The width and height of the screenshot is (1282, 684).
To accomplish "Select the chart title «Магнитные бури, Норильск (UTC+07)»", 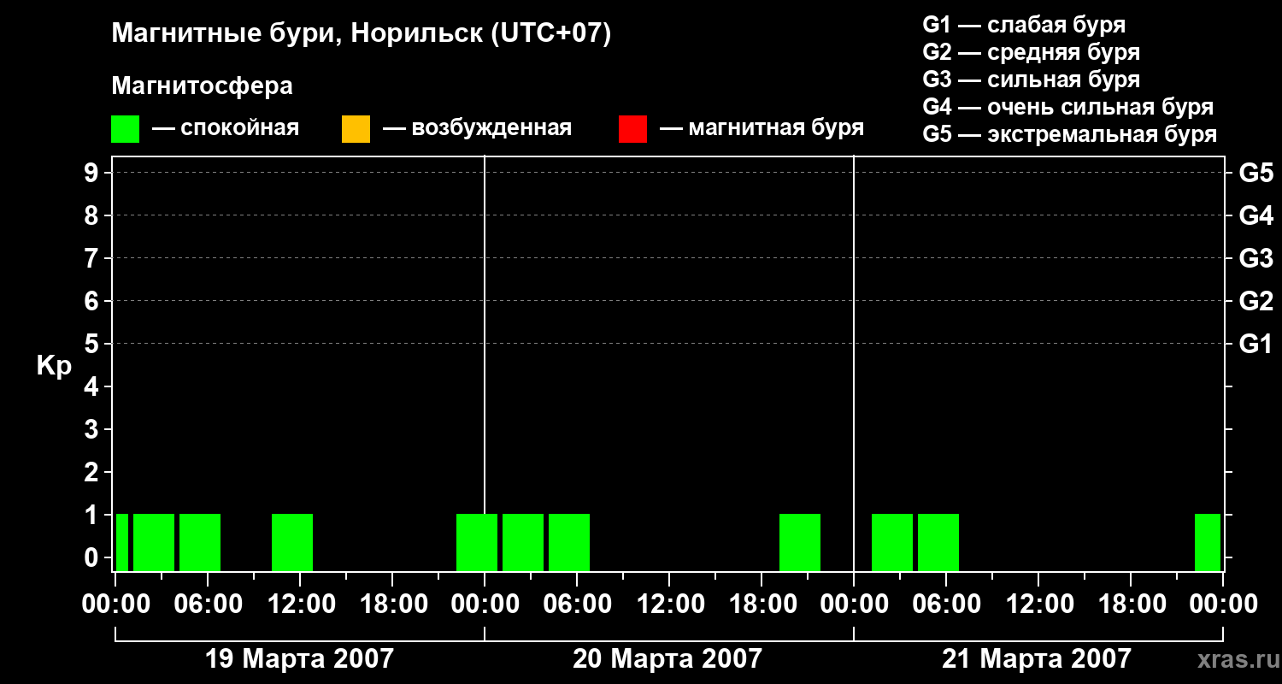I will pyautogui.click(x=362, y=34).
